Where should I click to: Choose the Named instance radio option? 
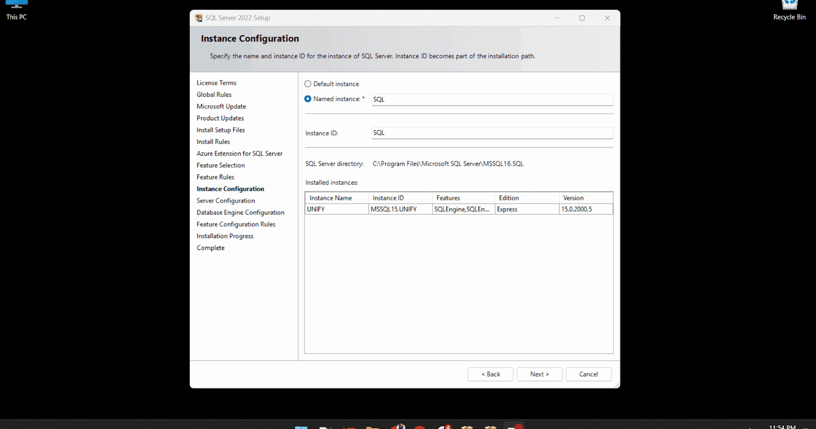[308, 99]
